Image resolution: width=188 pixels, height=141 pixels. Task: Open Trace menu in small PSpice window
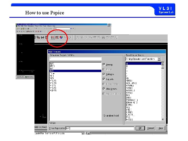[37, 26]
